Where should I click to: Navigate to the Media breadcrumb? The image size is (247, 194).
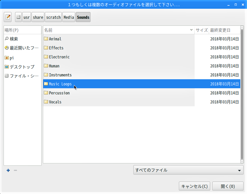[69, 17]
